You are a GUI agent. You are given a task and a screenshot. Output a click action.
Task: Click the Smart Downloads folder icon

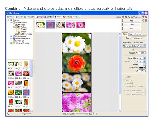coord(16,34)
